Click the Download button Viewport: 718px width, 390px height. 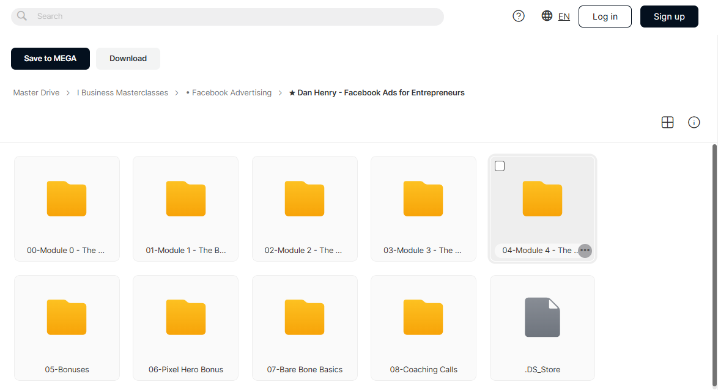coord(128,59)
